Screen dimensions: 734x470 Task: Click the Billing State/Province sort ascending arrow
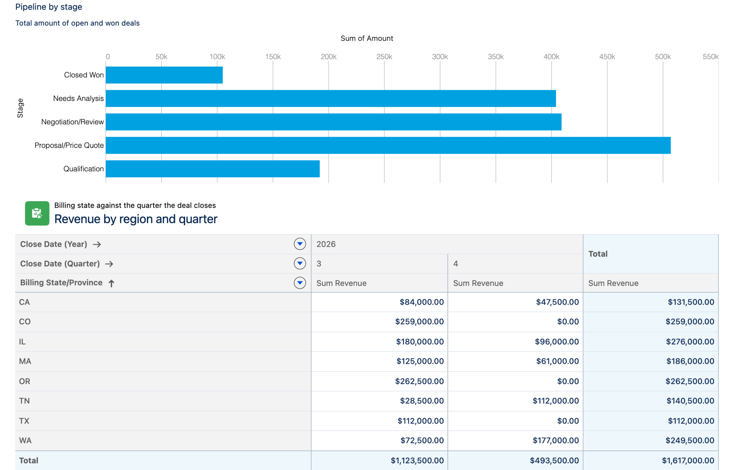click(x=111, y=283)
